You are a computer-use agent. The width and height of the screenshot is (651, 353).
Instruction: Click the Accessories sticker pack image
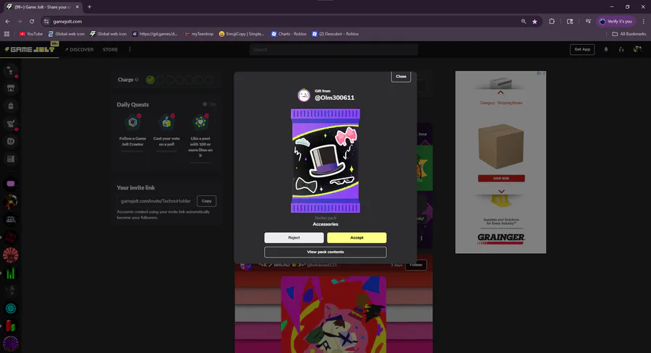coord(325,161)
